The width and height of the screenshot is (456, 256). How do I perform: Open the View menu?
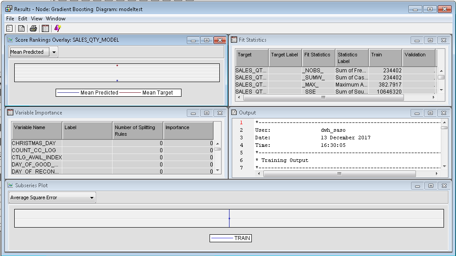click(x=36, y=19)
